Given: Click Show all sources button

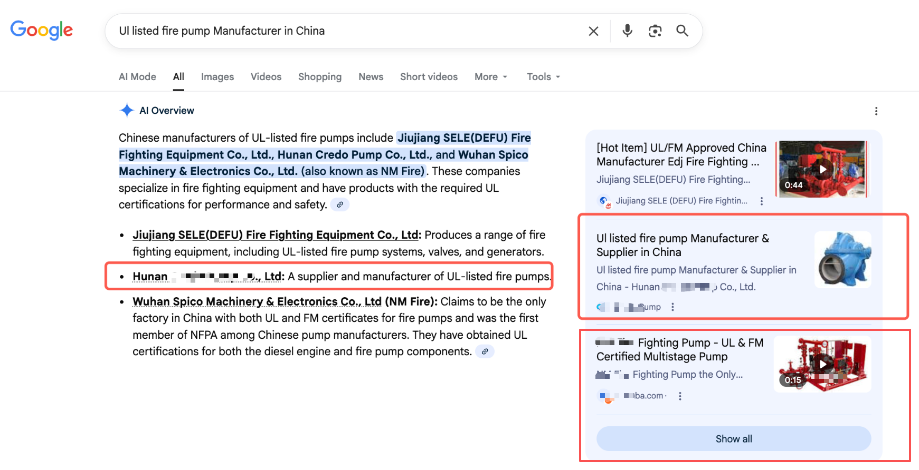Looking at the screenshot, I should pyautogui.click(x=733, y=439).
